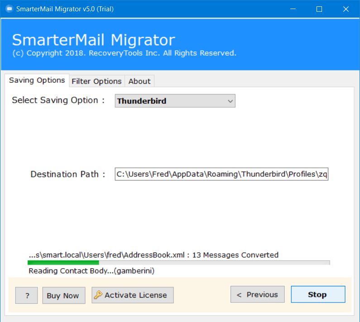
Task: Switch to the Saving Options tab
Action: click(37, 80)
